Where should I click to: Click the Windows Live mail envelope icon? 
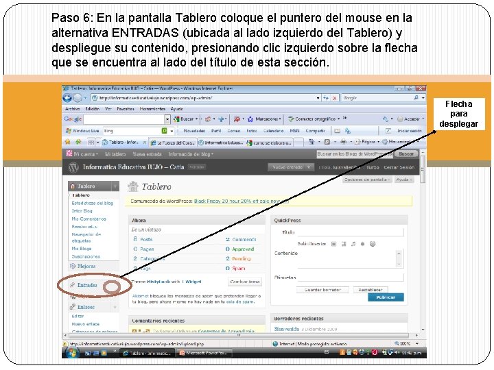pos(337,131)
